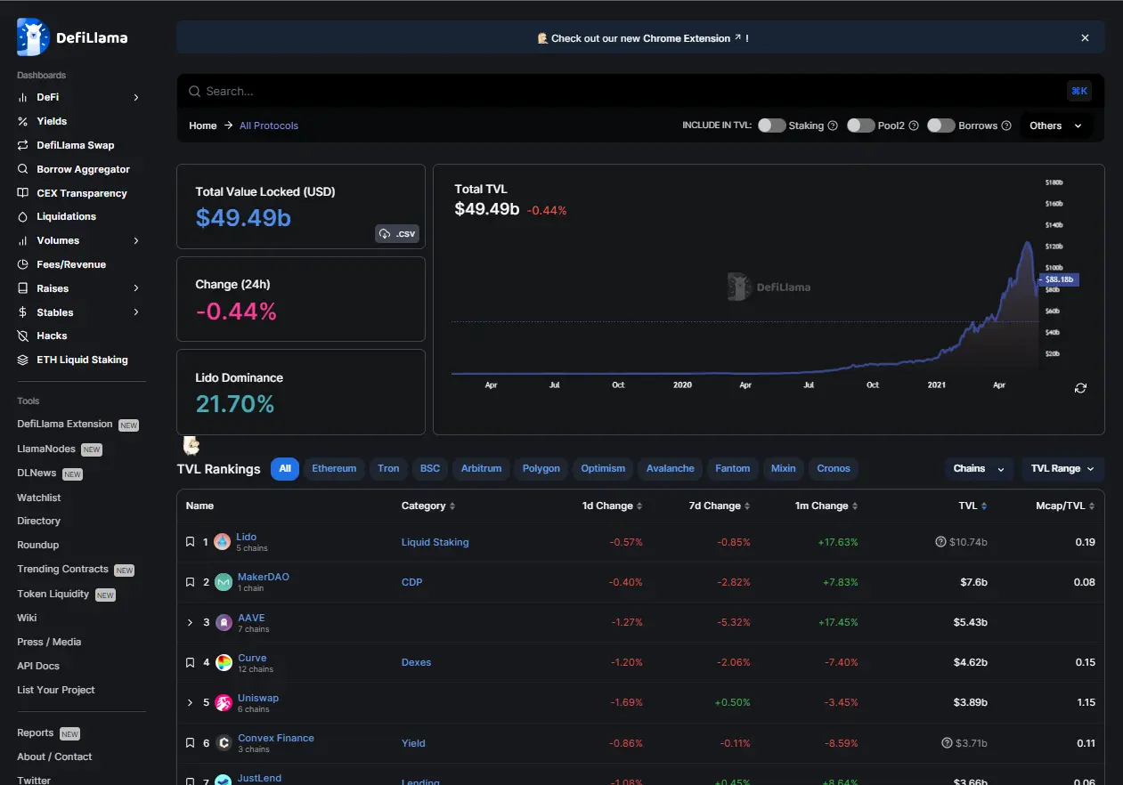Click the Volumes bar chart icon
This screenshot has height=785, width=1123.
23,240
